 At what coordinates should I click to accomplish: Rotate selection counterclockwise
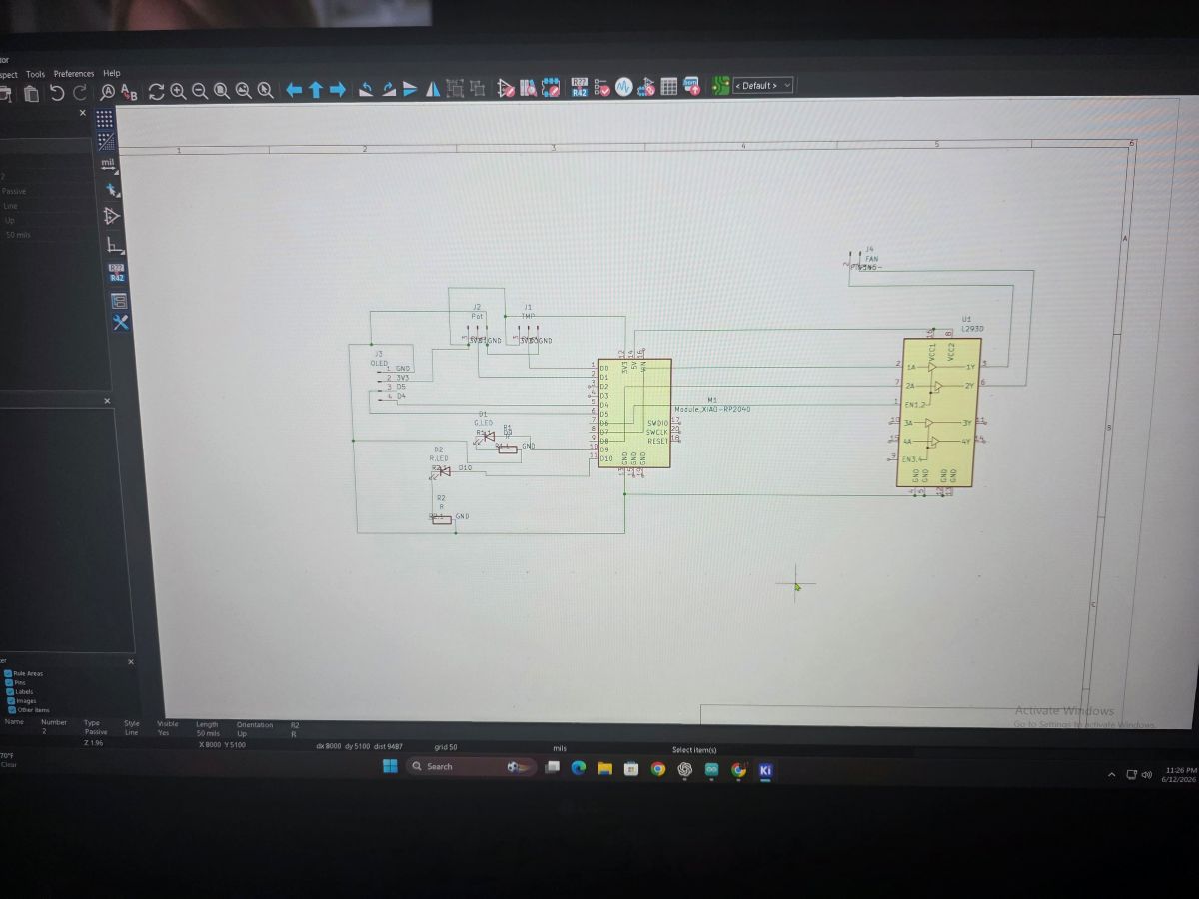pos(366,90)
